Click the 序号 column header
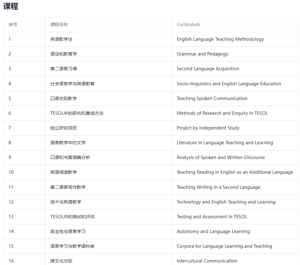 [13, 24]
